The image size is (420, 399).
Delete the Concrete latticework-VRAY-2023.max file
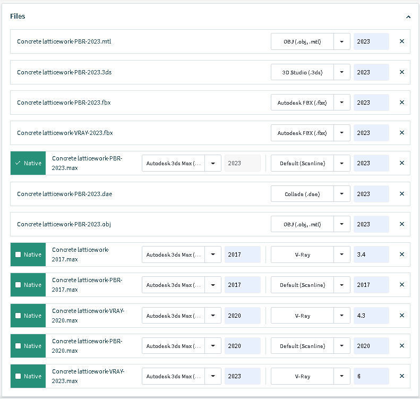401,376
